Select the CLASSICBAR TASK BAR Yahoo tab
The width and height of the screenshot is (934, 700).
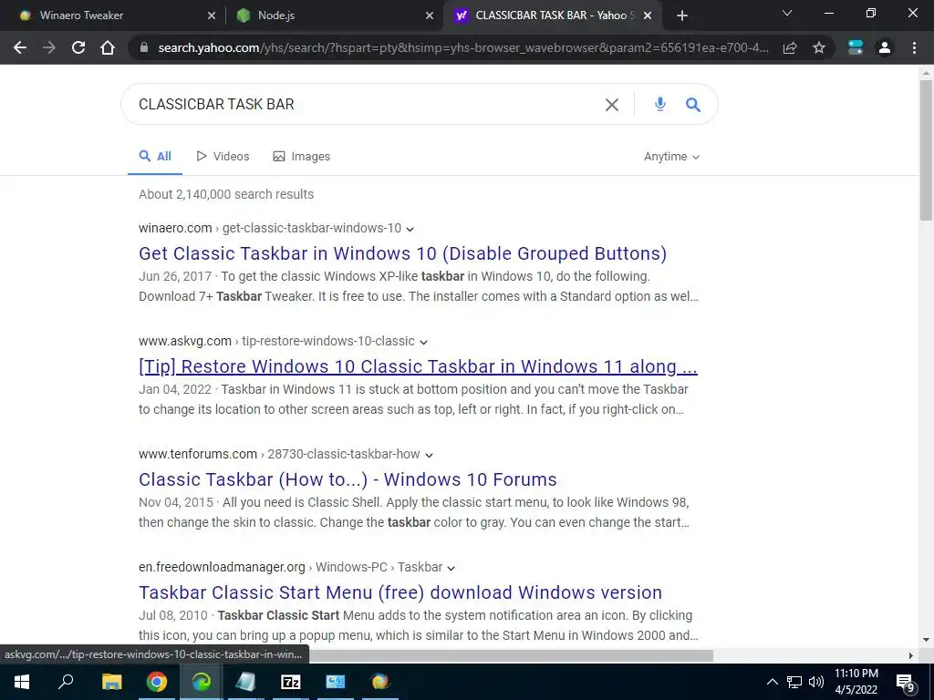[x=552, y=15]
